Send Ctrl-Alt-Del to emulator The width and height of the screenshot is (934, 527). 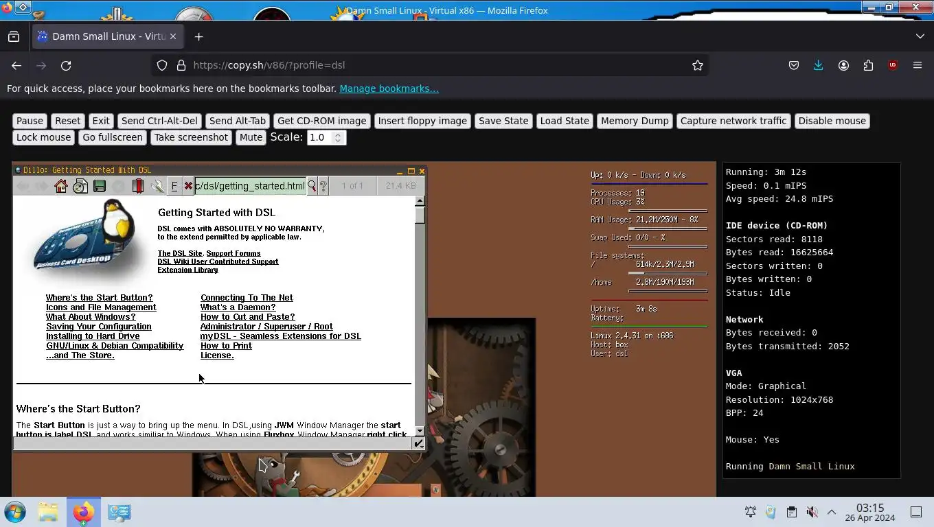point(159,121)
